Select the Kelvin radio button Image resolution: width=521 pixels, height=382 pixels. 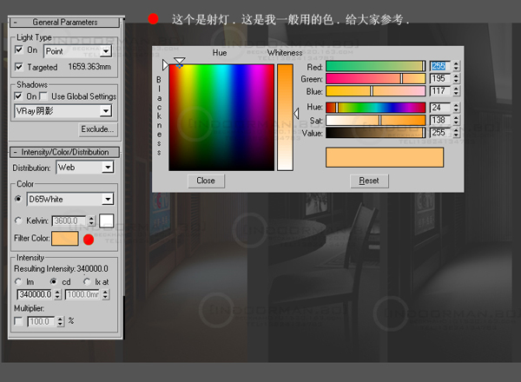(x=20, y=221)
